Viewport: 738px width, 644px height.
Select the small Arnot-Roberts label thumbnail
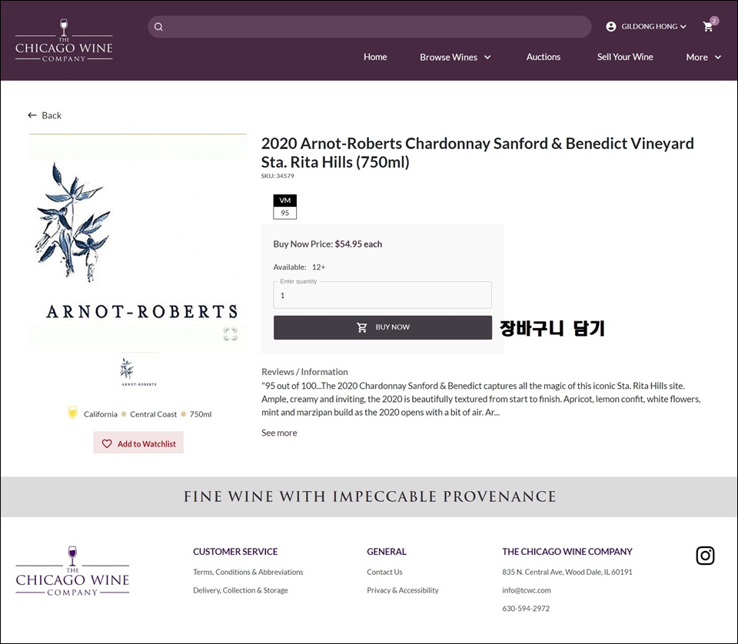coord(139,372)
